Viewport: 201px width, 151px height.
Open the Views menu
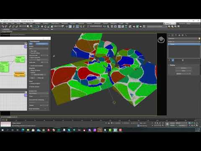coord(25,23)
